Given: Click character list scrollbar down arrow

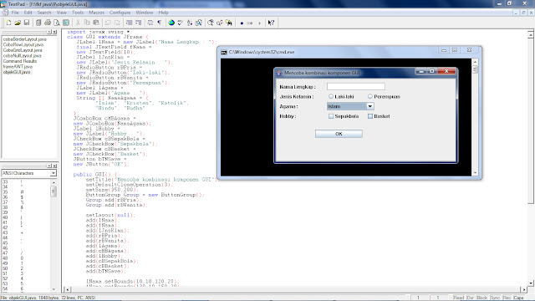Looking at the screenshot, I should click(x=53, y=289).
